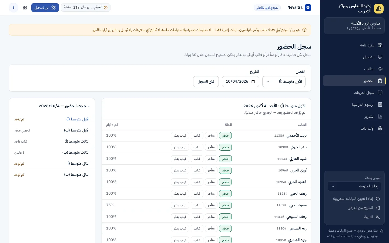
Task: Open نظرة عامة overview page
Action: pos(354,45)
